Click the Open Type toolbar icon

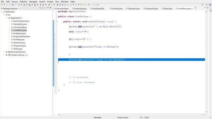[49, 5]
